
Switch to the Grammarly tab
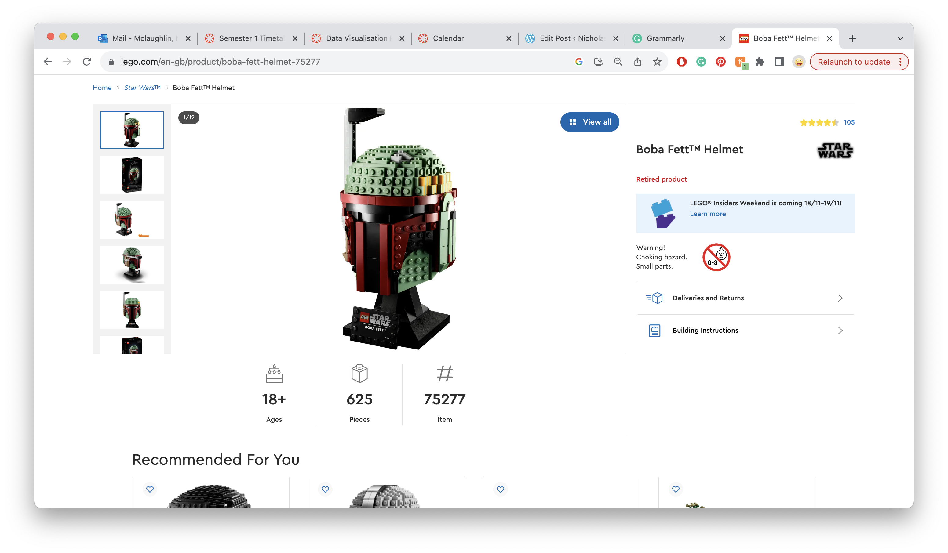click(665, 38)
